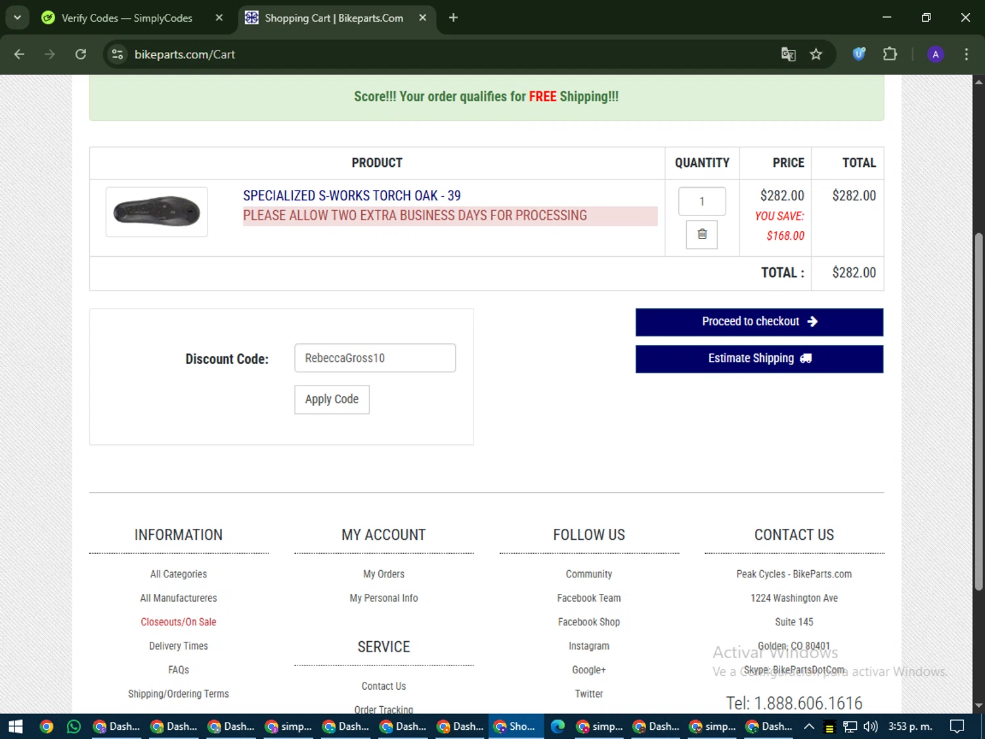
Task: Click the taskbar clock showing 3:53 p. m.
Action: pos(910,727)
